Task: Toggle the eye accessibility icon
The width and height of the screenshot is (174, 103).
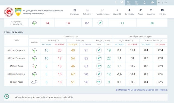Action: (152, 2)
